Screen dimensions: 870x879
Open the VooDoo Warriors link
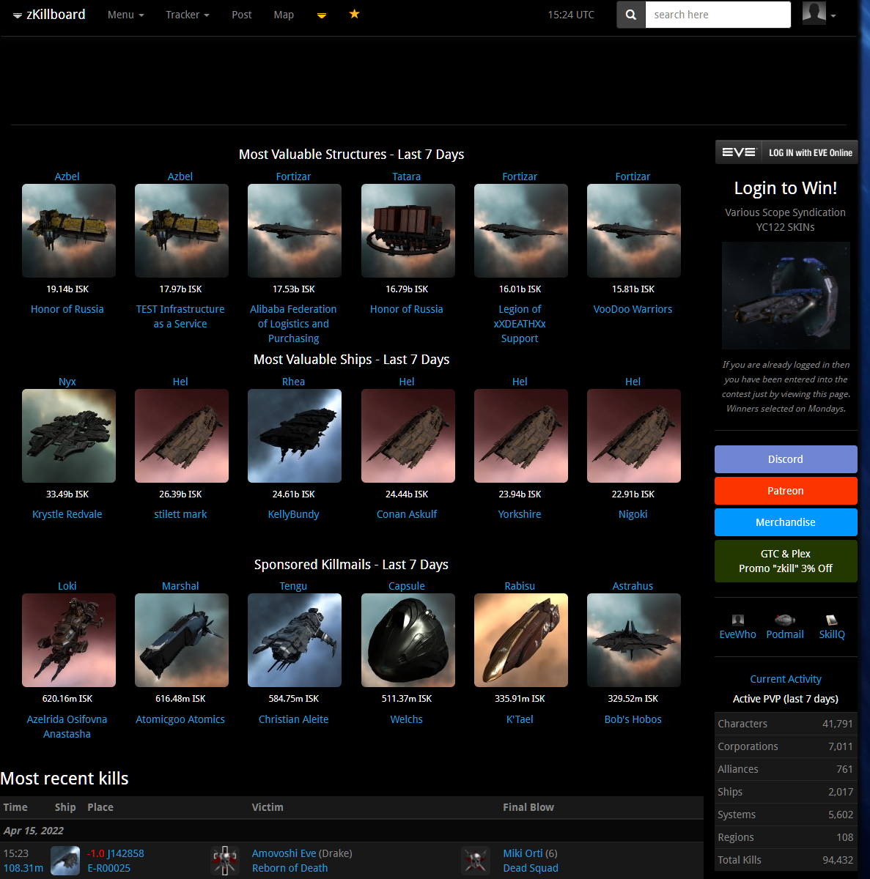click(x=633, y=309)
